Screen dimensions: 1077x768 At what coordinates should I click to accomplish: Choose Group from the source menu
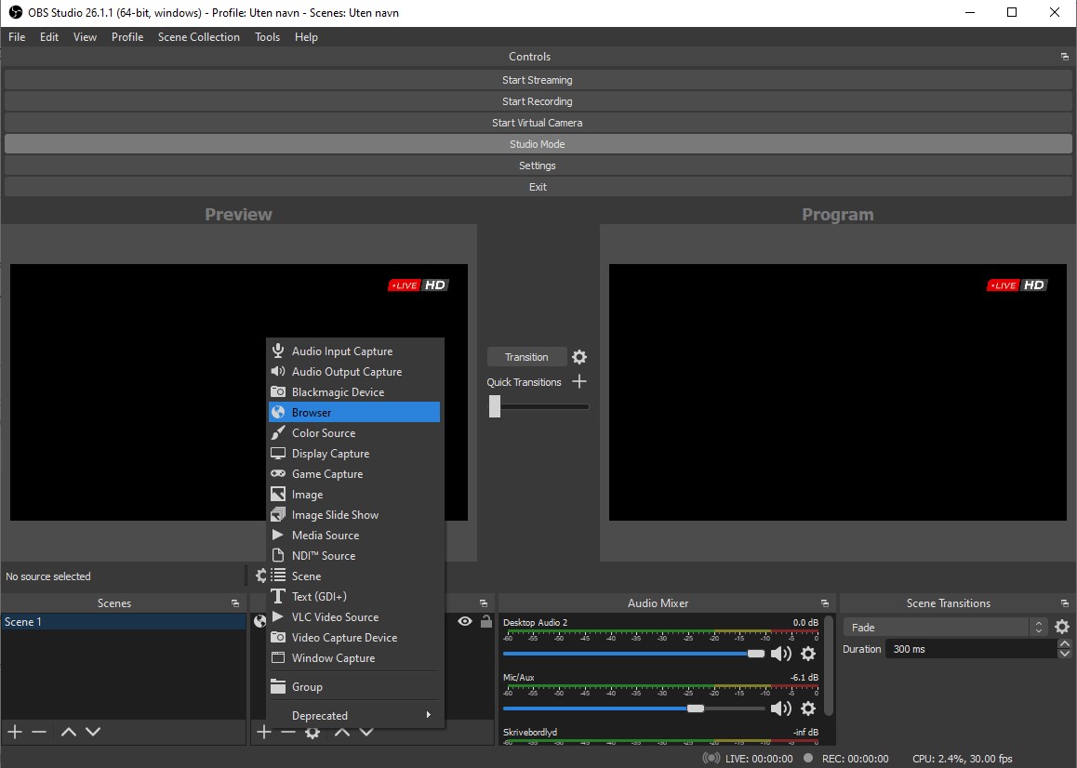point(354,687)
